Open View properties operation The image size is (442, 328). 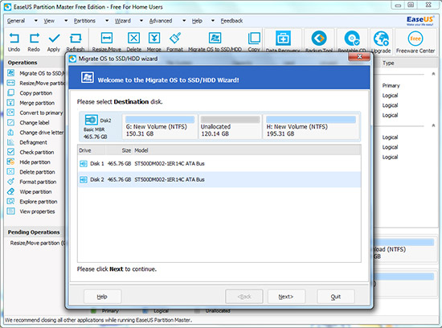[x=37, y=211]
